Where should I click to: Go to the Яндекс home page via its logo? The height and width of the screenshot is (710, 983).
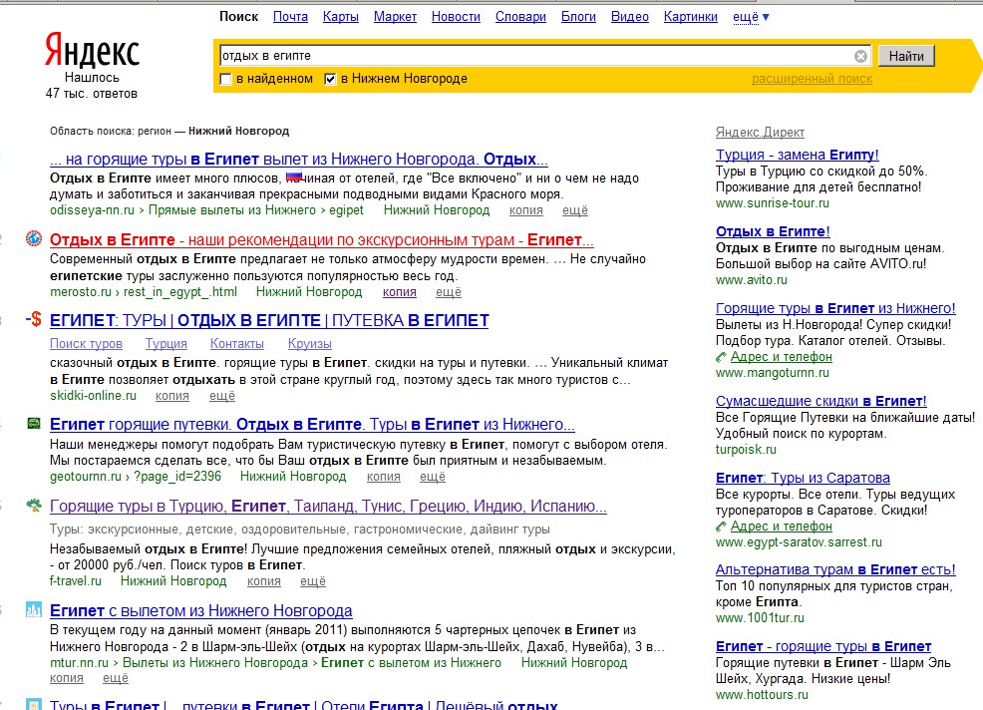click(92, 50)
